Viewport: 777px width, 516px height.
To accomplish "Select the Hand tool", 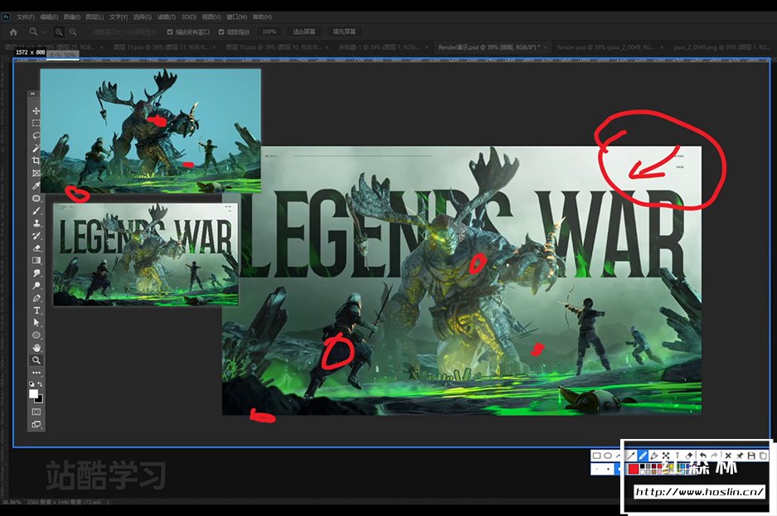I will click(36, 348).
